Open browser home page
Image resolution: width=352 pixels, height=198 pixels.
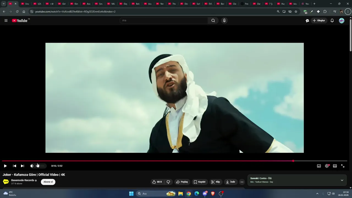(x=24, y=12)
